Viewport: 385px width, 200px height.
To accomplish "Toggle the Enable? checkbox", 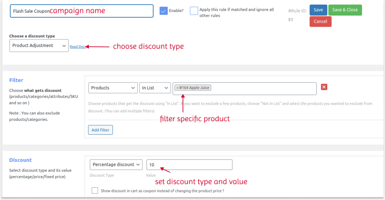I will [x=164, y=11].
